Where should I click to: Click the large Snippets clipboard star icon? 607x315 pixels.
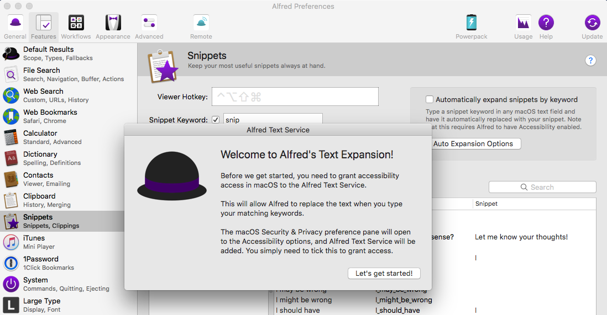click(163, 67)
